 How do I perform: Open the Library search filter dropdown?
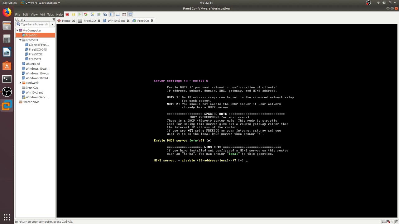[x=52, y=24]
